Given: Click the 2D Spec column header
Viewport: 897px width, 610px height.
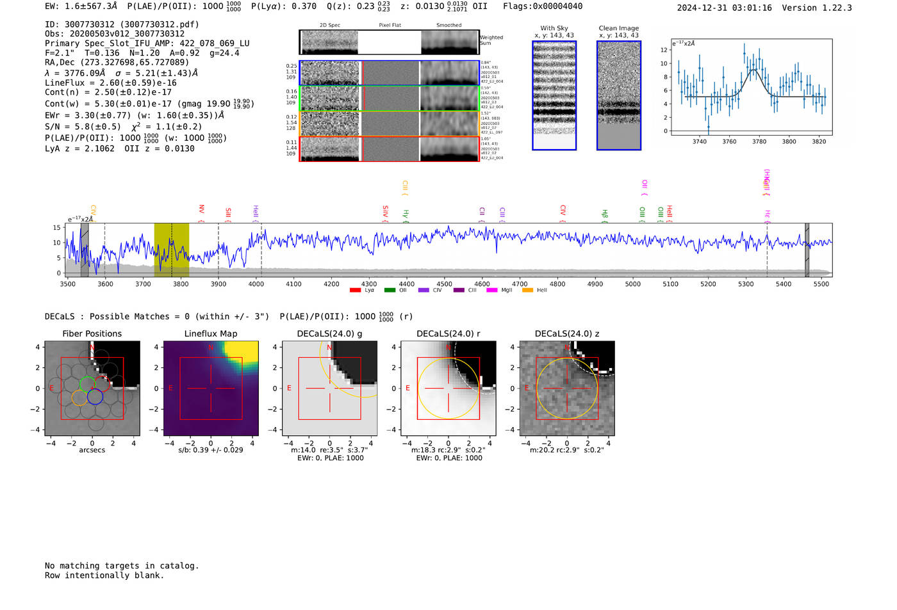Looking at the screenshot, I should 330,26.
